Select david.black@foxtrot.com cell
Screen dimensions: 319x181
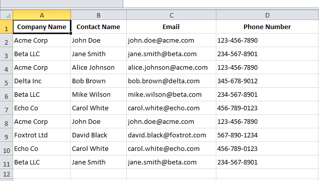coord(171,135)
